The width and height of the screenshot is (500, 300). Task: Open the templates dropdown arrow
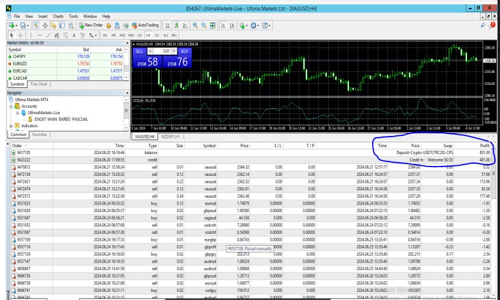pyautogui.click(x=270, y=26)
